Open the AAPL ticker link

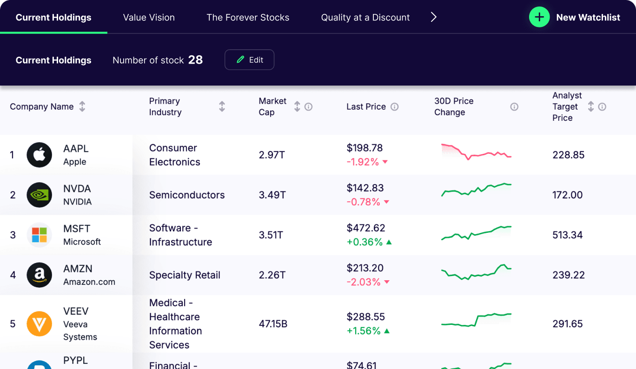point(76,149)
